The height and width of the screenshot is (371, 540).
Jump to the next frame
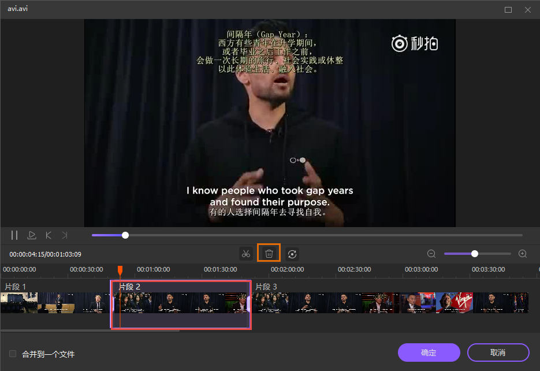65,235
